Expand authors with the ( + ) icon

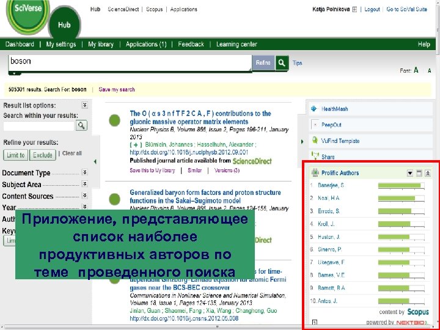pyautogui.click(x=136, y=145)
